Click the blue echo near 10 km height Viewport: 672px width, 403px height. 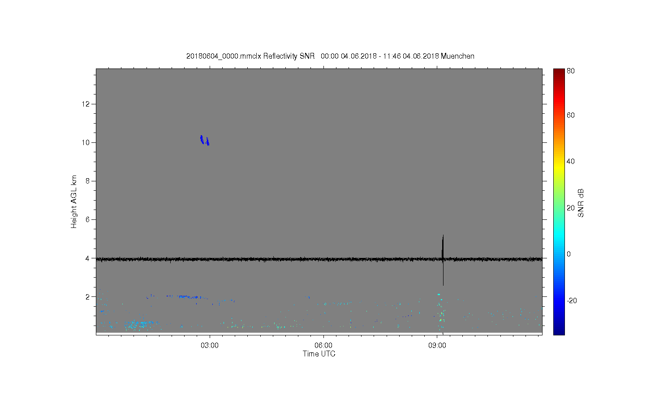tap(205, 140)
